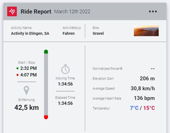Click the 136 bpm heart rate value
Viewport: 170px width, 133px height.
click(144, 98)
